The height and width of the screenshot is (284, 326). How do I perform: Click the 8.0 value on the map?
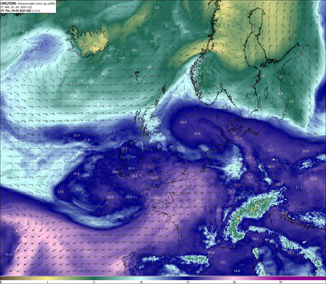tap(186, 32)
